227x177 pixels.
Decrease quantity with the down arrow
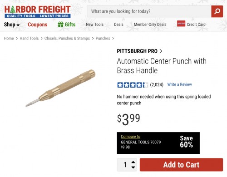point(133,167)
